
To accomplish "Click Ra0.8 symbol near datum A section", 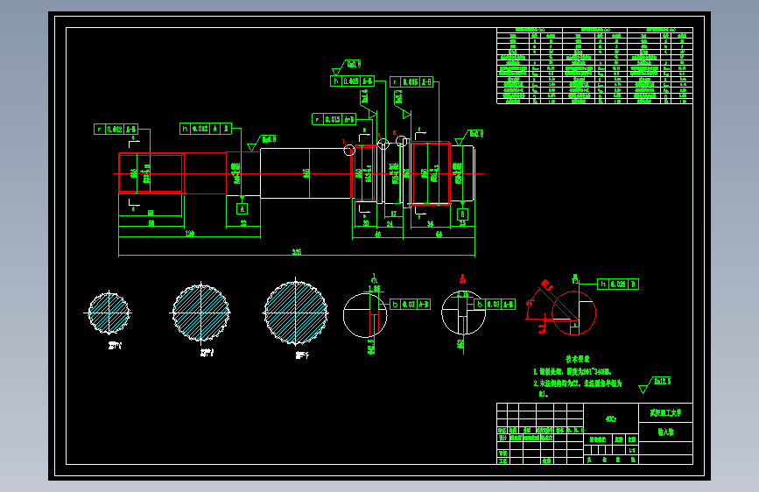I will pyautogui.click(x=262, y=143).
